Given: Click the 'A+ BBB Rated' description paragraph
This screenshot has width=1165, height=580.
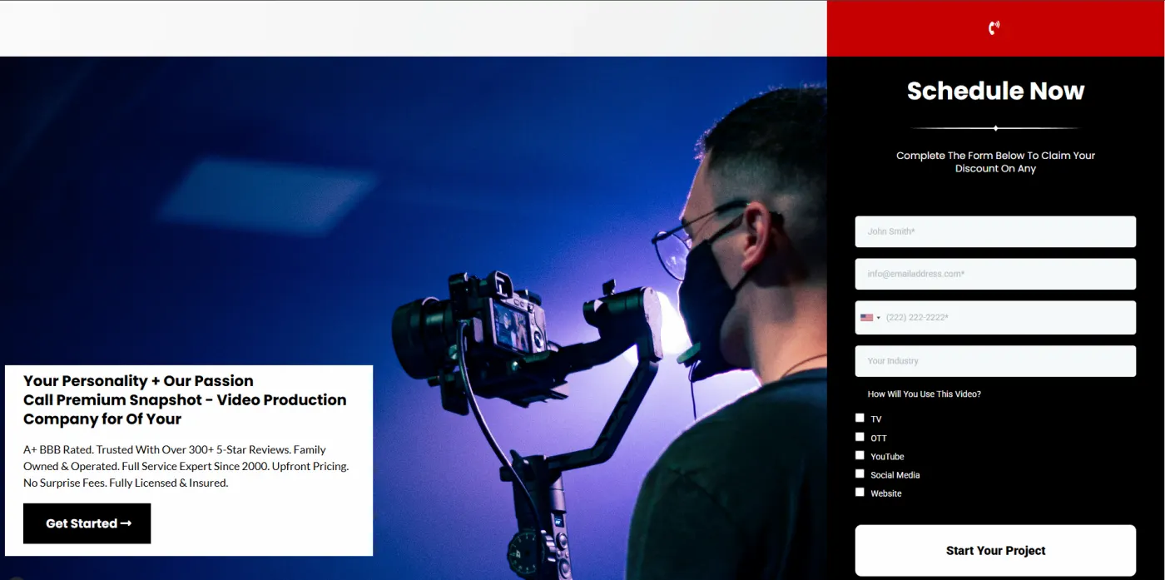Looking at the screenshot, I should (186, 466).
